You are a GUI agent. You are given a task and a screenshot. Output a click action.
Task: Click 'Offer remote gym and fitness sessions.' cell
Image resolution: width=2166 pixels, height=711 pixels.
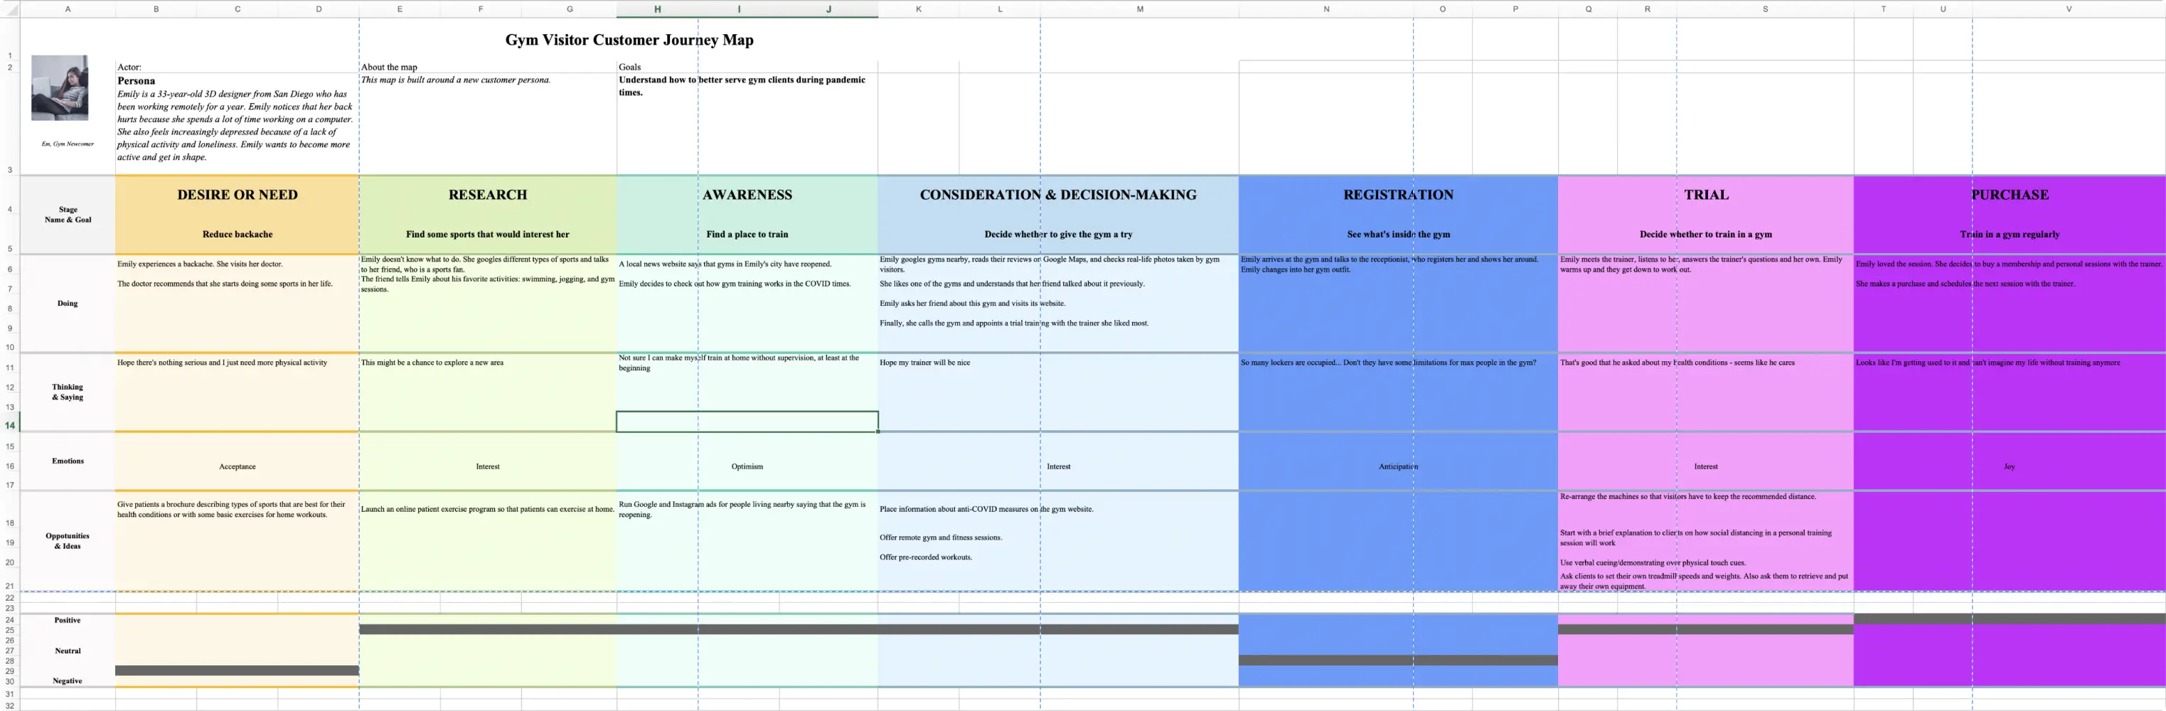940,537
